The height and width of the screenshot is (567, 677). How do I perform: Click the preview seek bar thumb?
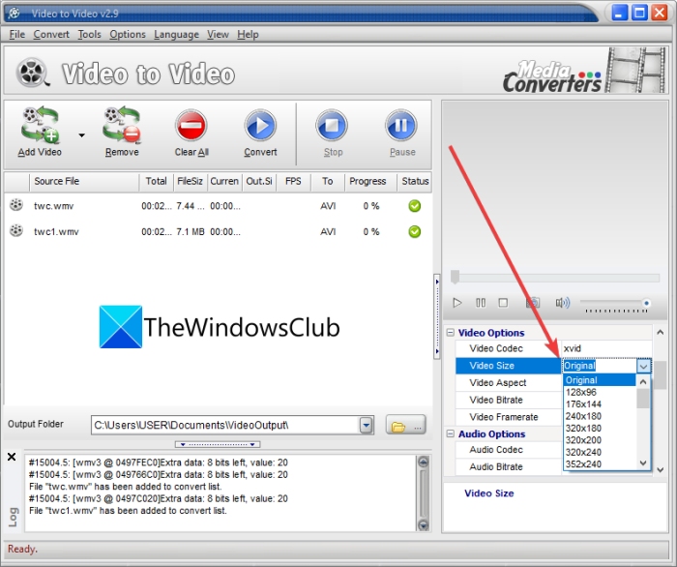click(x=455, y=277)
